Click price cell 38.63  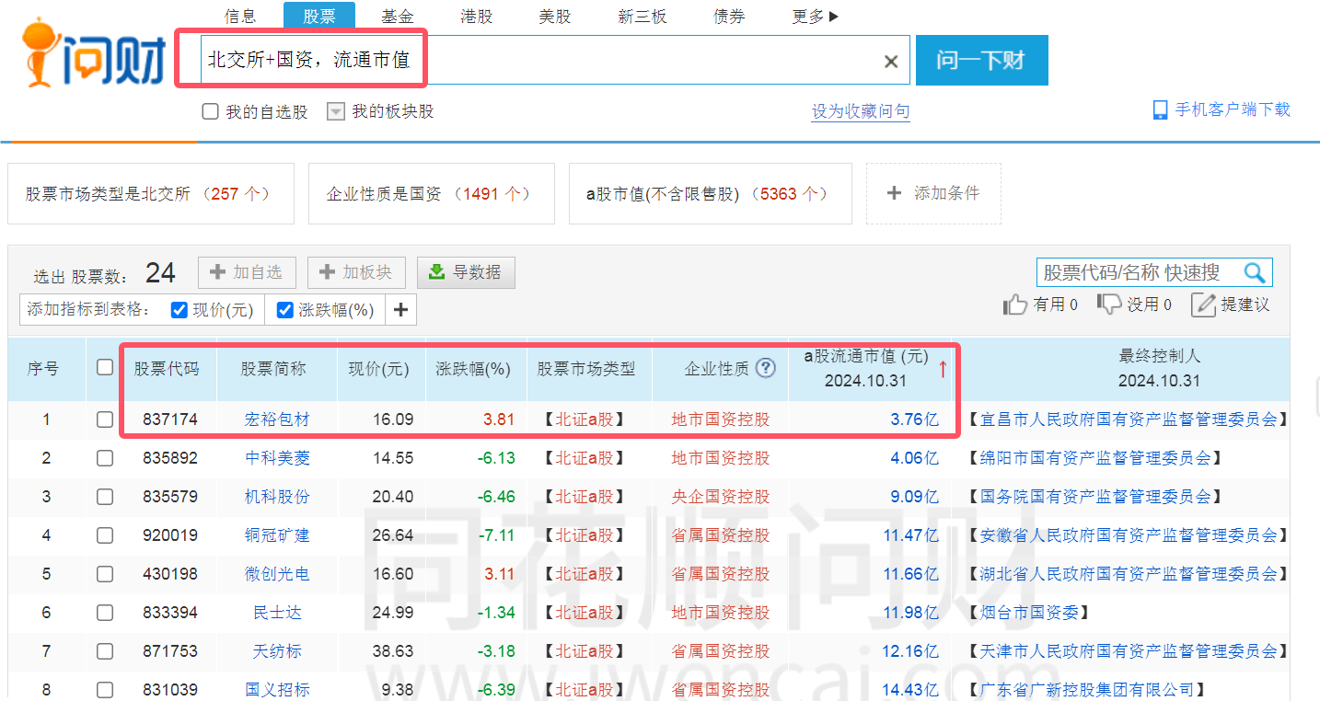(393, 651)
